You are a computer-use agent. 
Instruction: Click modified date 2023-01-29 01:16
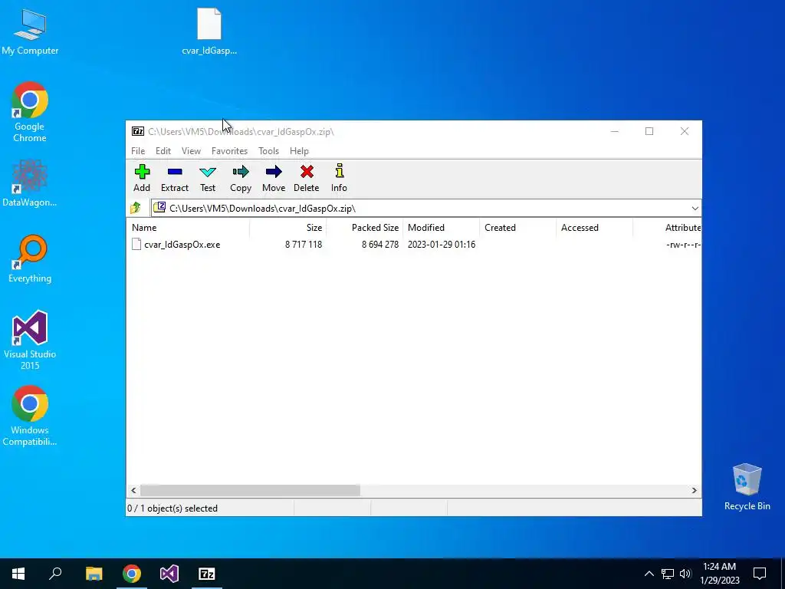(x=442, y=245)
